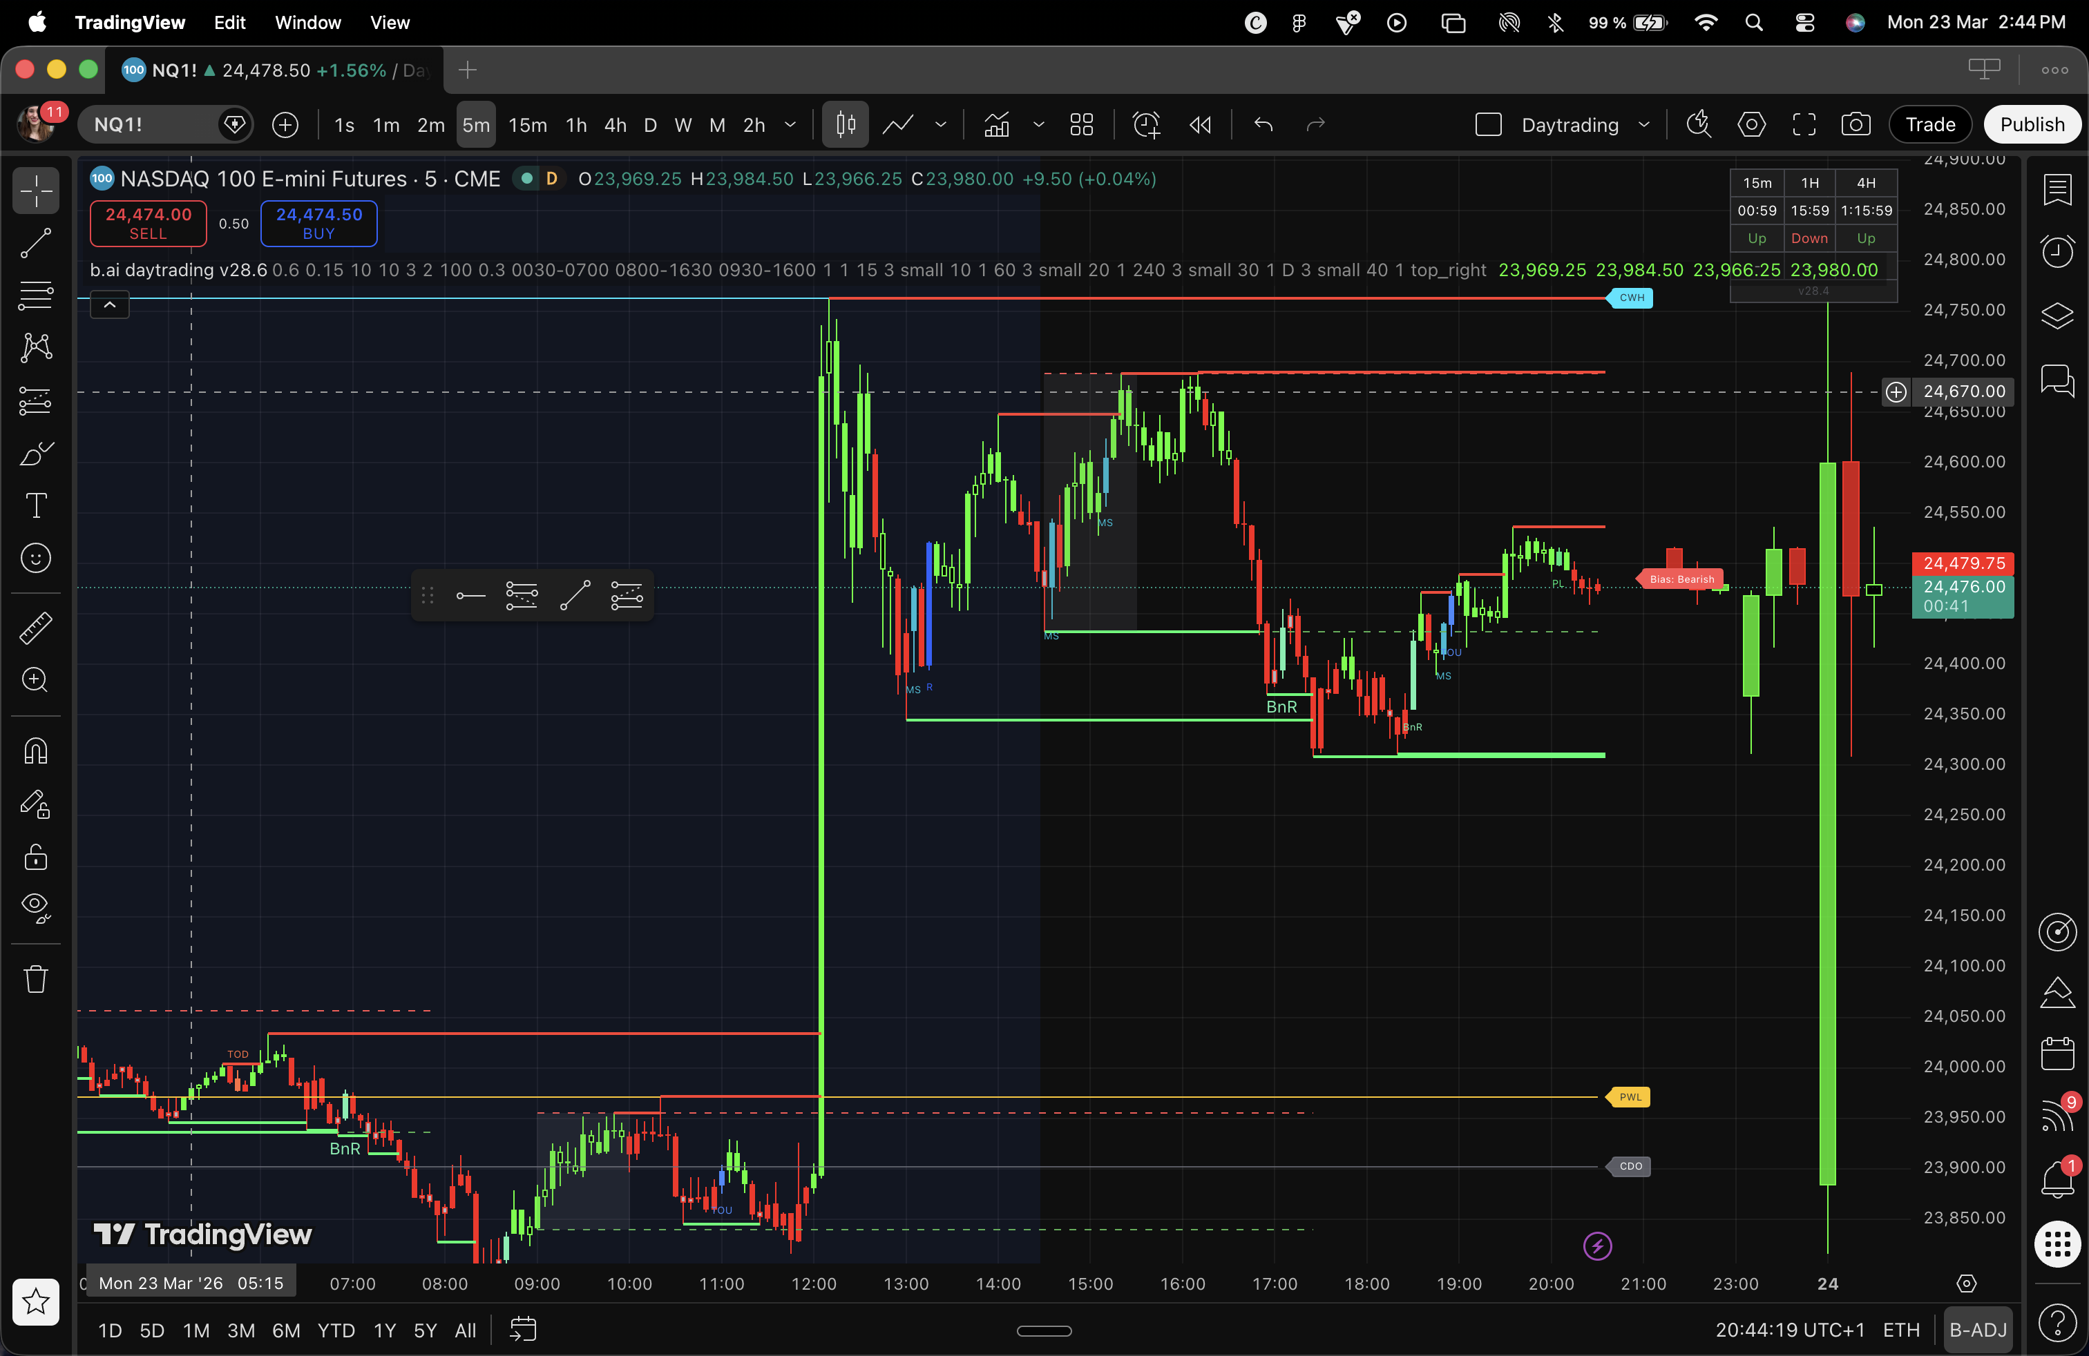
Task: Open the layout grid selector
Action: (x=1081, y=124)
